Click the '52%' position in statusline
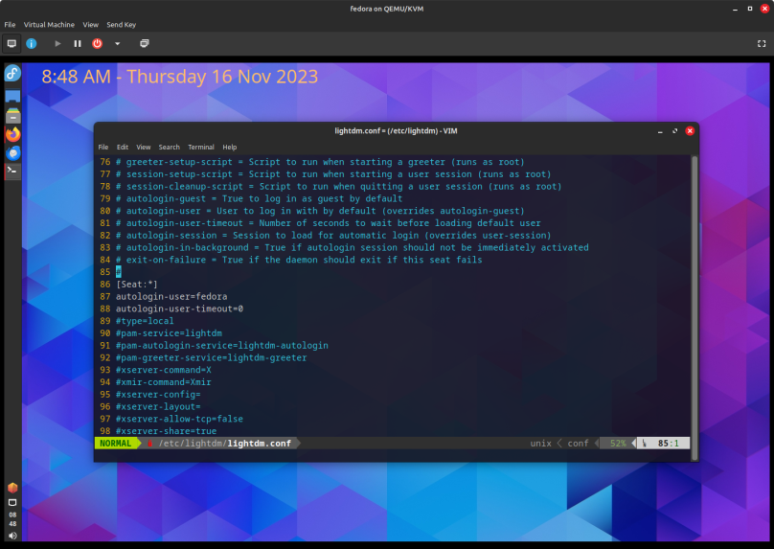Image resolution: width=774 pixels, height=549 pixels. pyautogui.click(x=618, y=444)
